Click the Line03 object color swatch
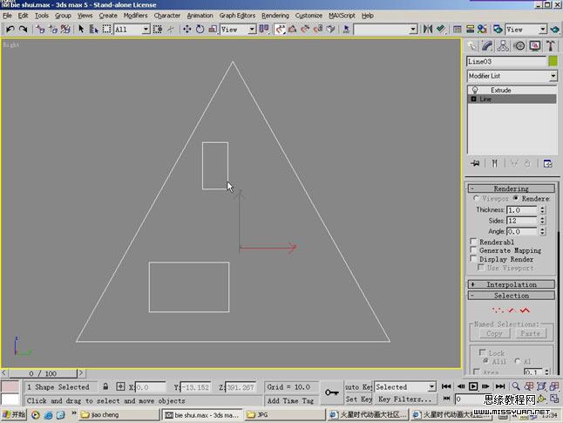 pyautogui.click(x=553, y=61)
